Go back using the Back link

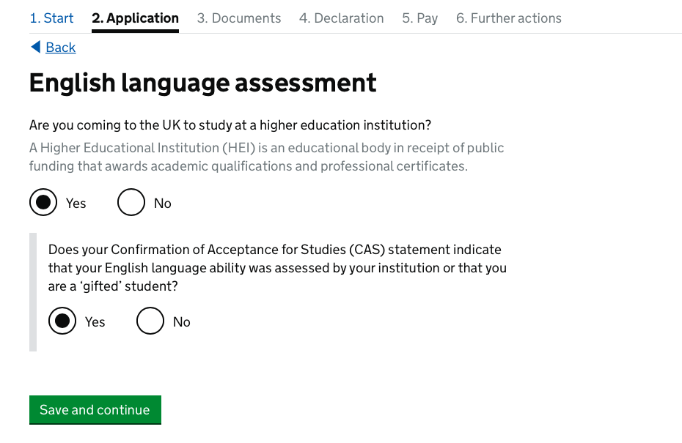60,48
